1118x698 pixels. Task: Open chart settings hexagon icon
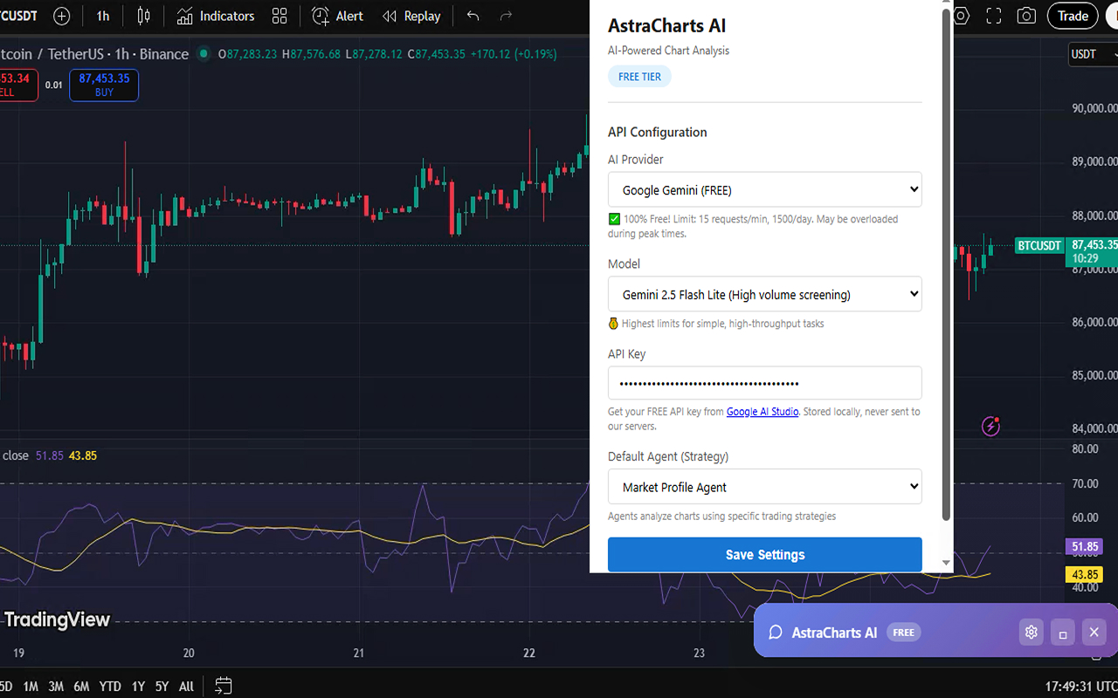962,16
